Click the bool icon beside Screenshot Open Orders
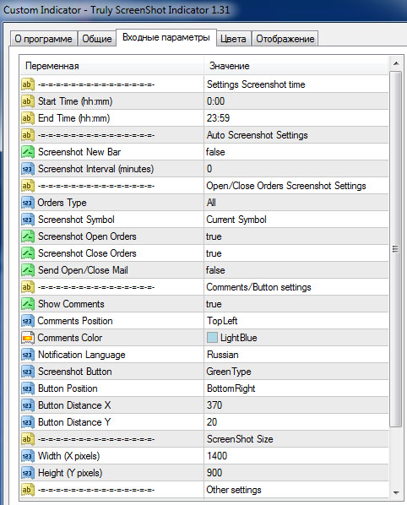 [x=27, y=236]
